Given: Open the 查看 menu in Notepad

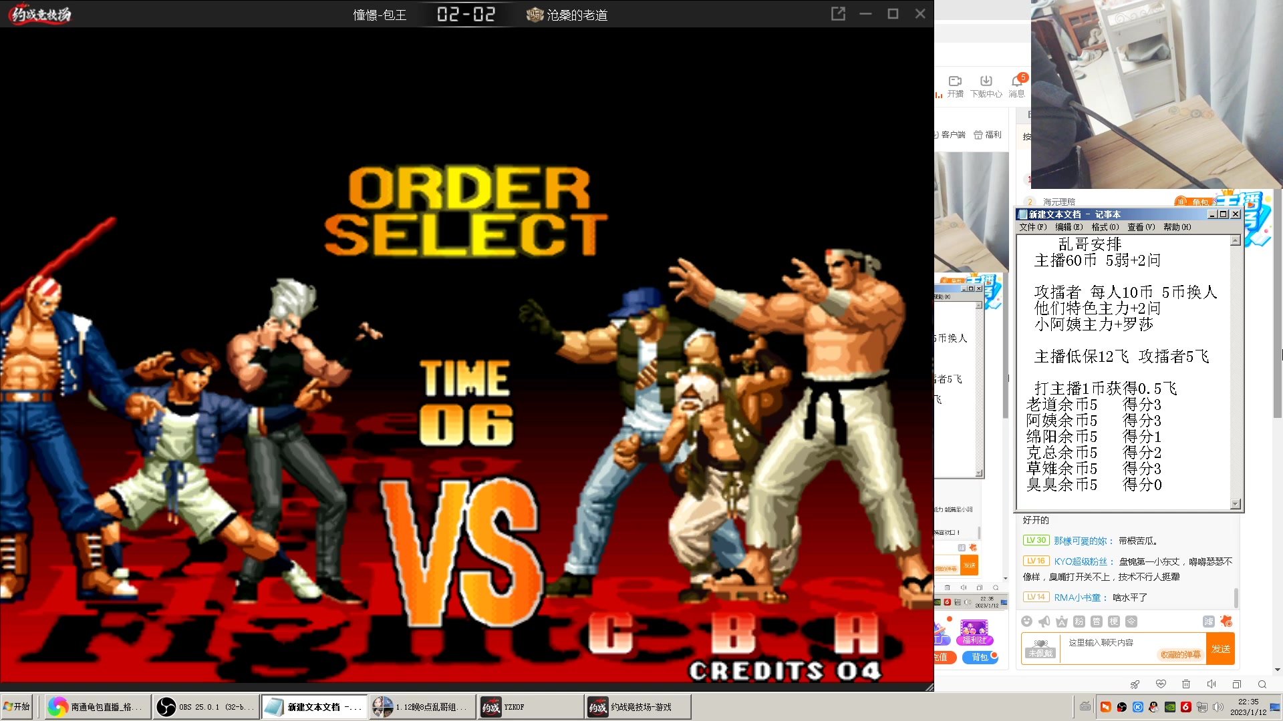Looking at the screenshot, I should point(1141,227).
